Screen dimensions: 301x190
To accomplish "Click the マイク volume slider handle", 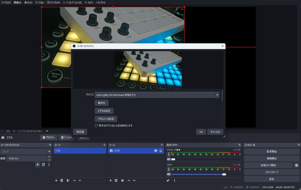I will click(x=224, y=174).
